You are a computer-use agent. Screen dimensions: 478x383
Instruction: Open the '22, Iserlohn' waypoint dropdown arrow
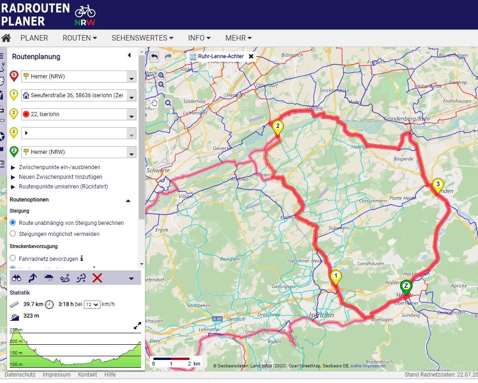pos(131,114)
